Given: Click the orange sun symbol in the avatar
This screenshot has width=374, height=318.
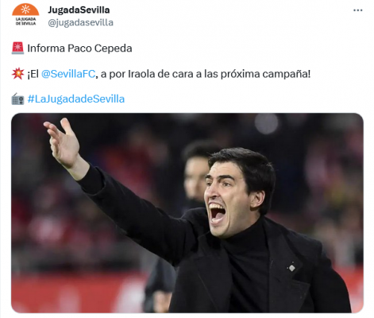Looking at the screenshot, I should [x=25, y=10].
